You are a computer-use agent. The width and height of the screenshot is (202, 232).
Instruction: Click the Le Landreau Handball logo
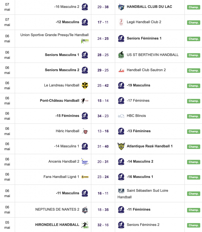pos(85,85)
